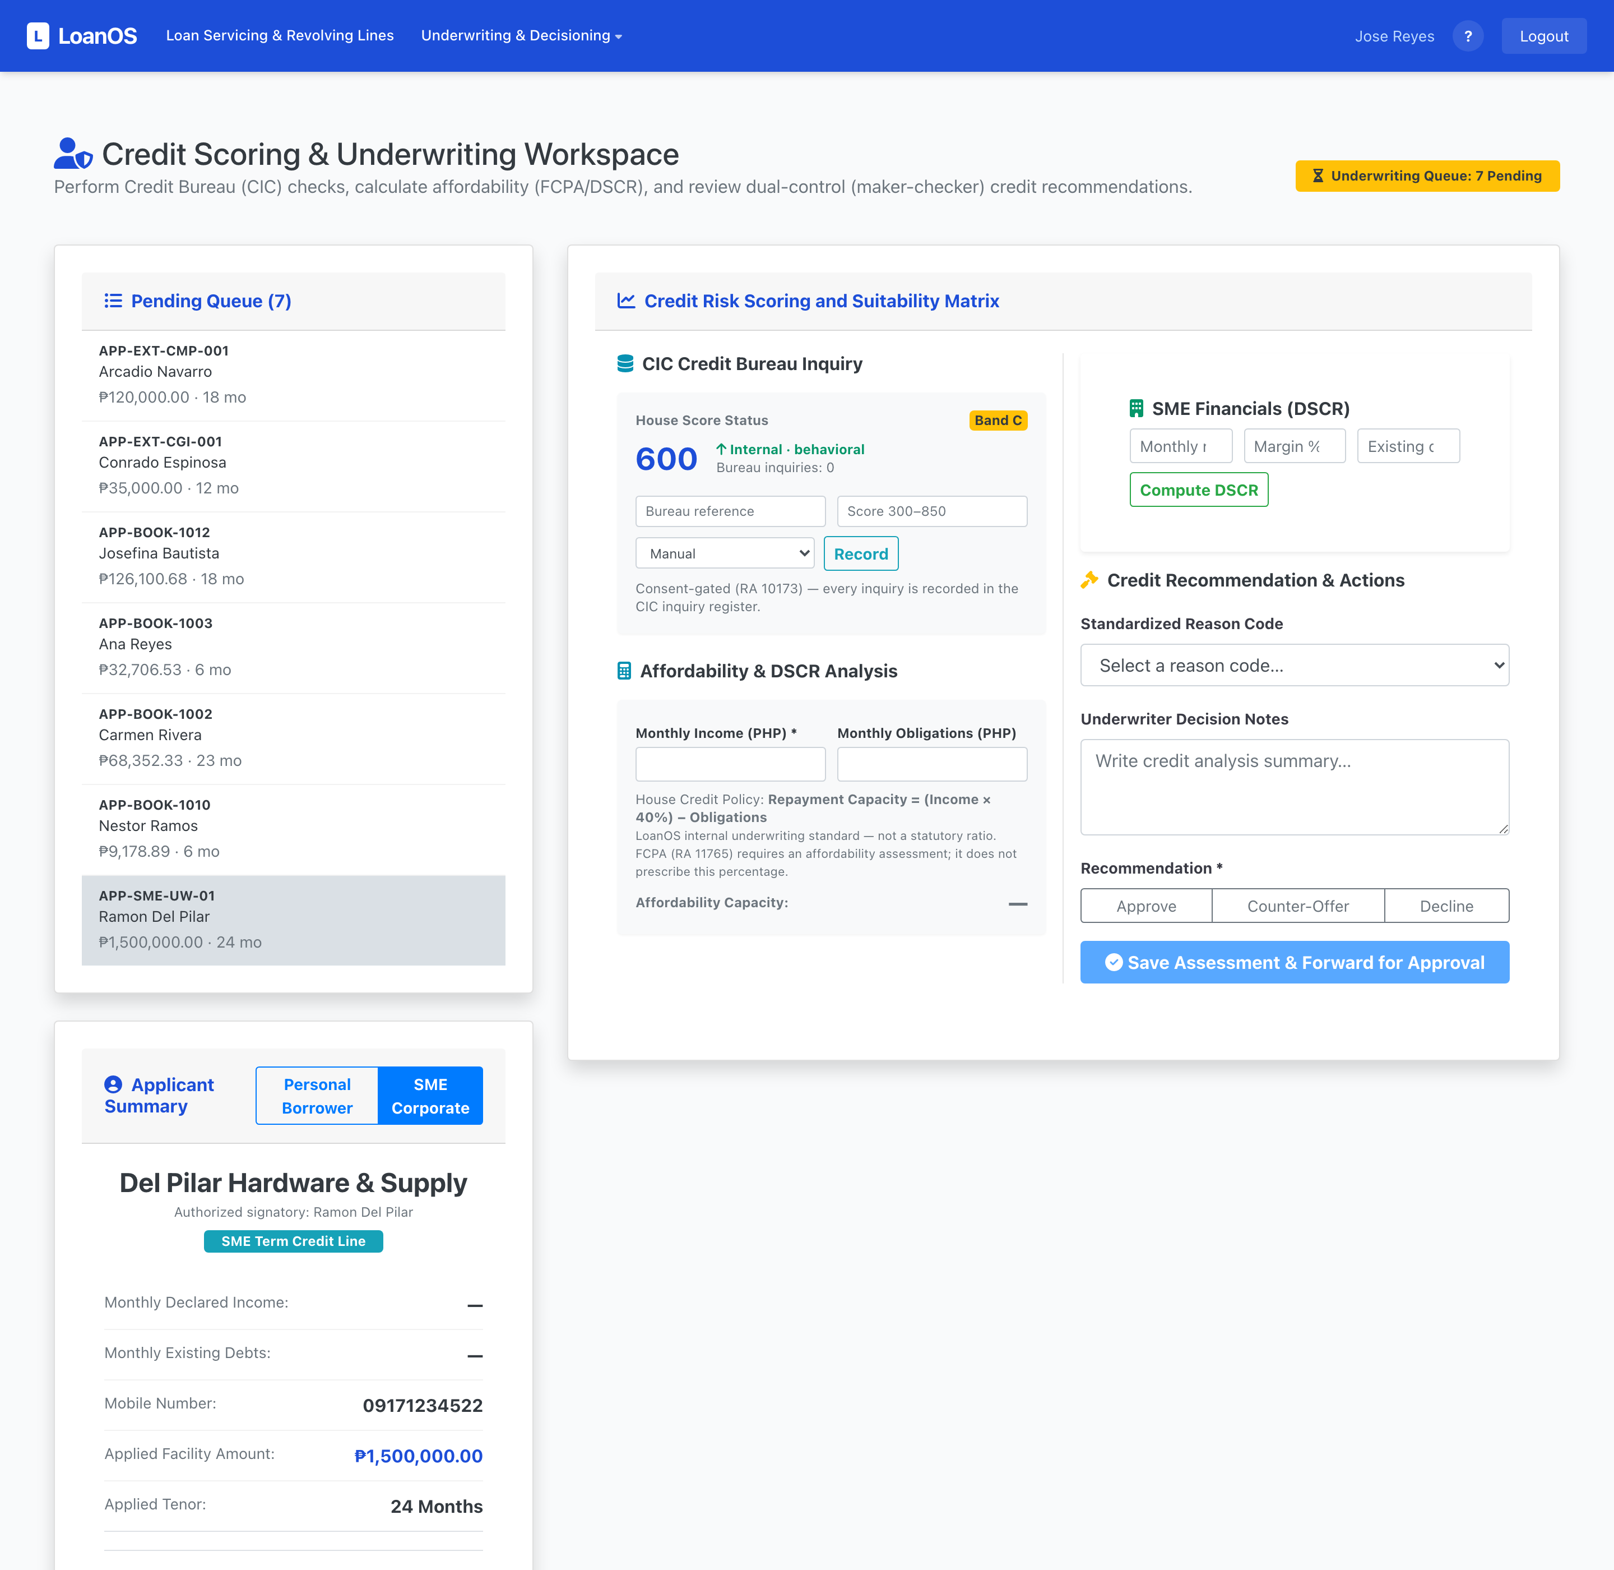Open the Underwriting & Decisioning menu

pyautogui.click(x=521, y=35)
